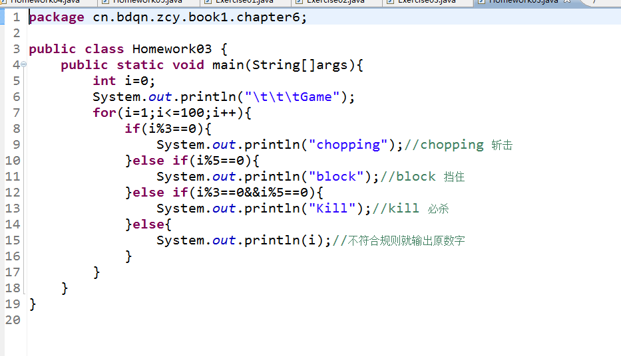
Task: Click the condition 'if(i%3==0){'
Action: [x=168, y=129]
